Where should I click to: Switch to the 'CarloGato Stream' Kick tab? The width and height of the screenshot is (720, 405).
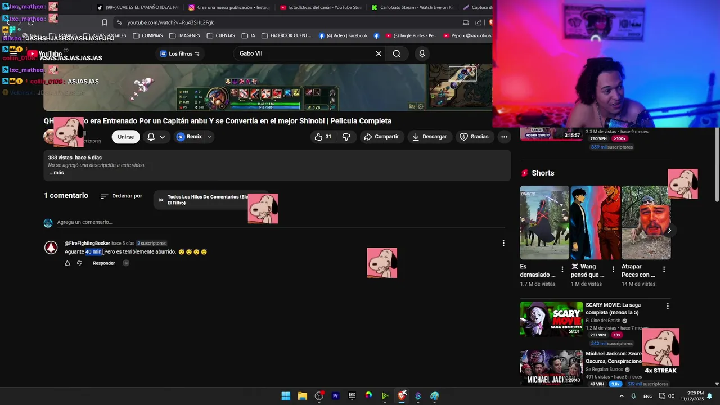412,8
